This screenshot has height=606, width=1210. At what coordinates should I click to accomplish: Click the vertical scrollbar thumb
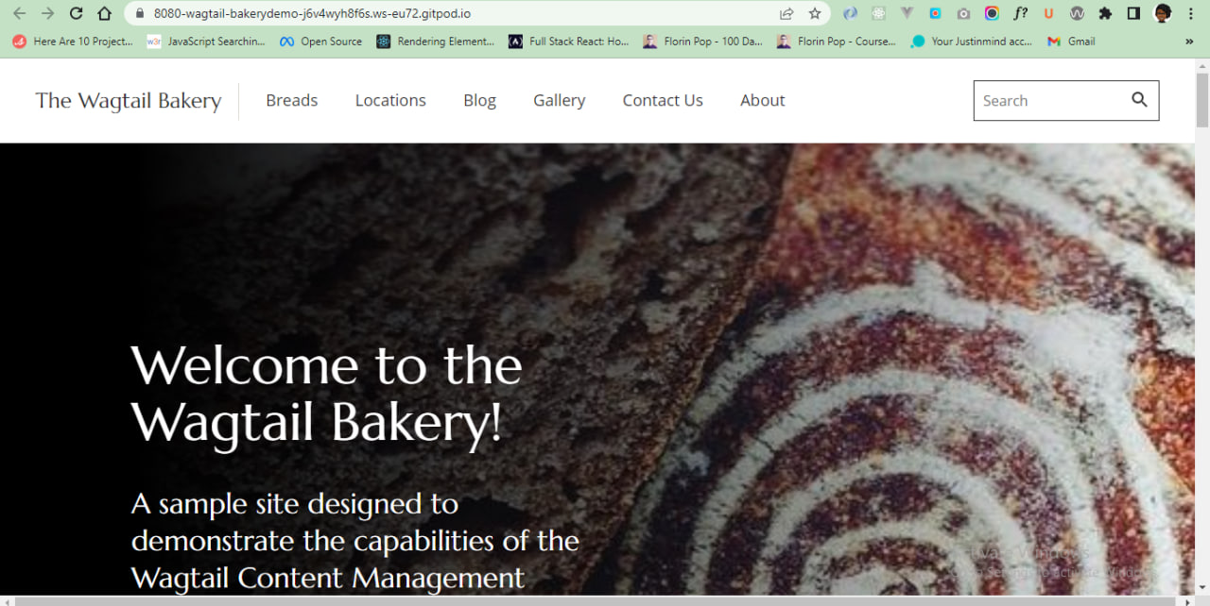tap(1202, 98)
